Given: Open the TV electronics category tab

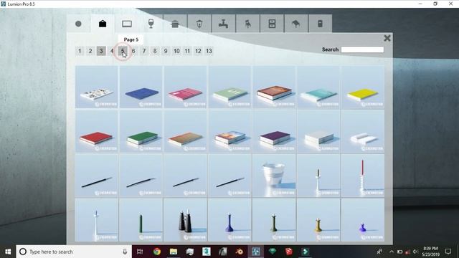Looking at the screenshot, I should [127, 24].
